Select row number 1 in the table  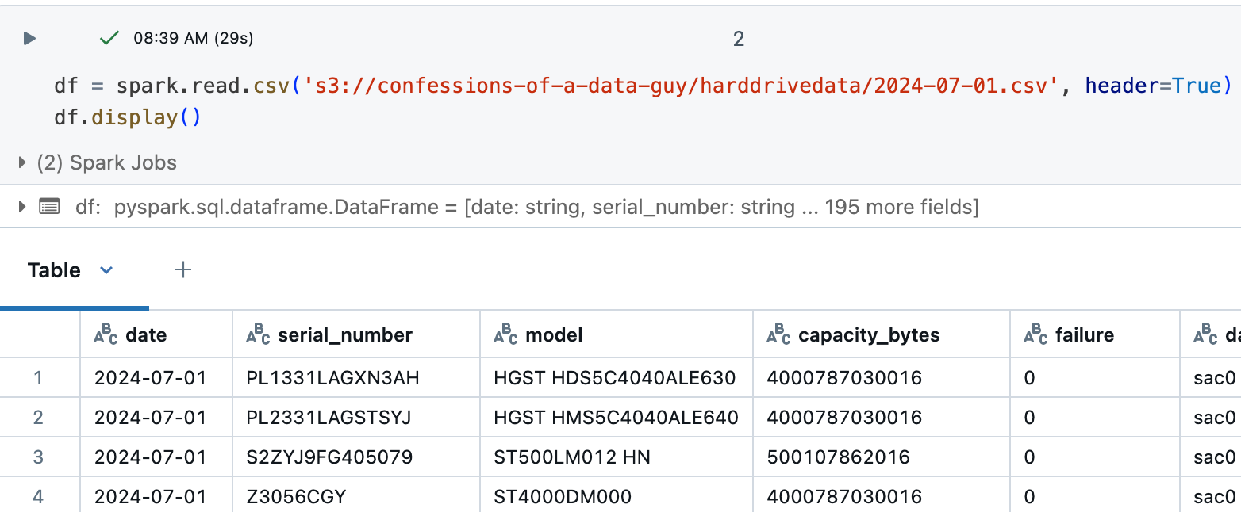click(38, 378)
